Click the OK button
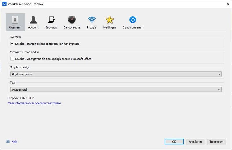Screen dimensions: 232x150 (174, 142)
